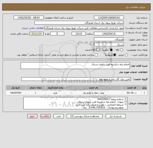Viewport: 153px width, 148px height.
Task: Click proposed amount 5.446.724.610 text
Action: point(97,108)
